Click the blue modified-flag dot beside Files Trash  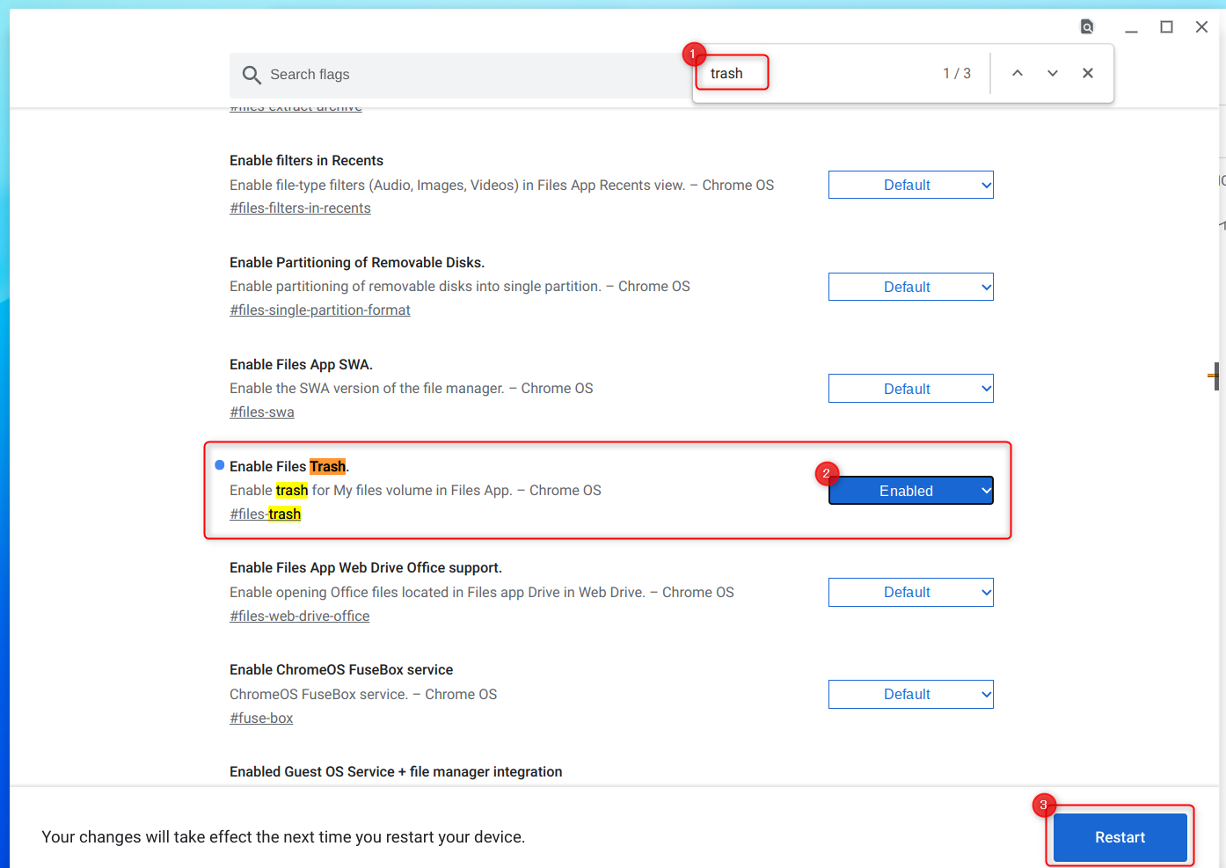click(x=220, y=465)
